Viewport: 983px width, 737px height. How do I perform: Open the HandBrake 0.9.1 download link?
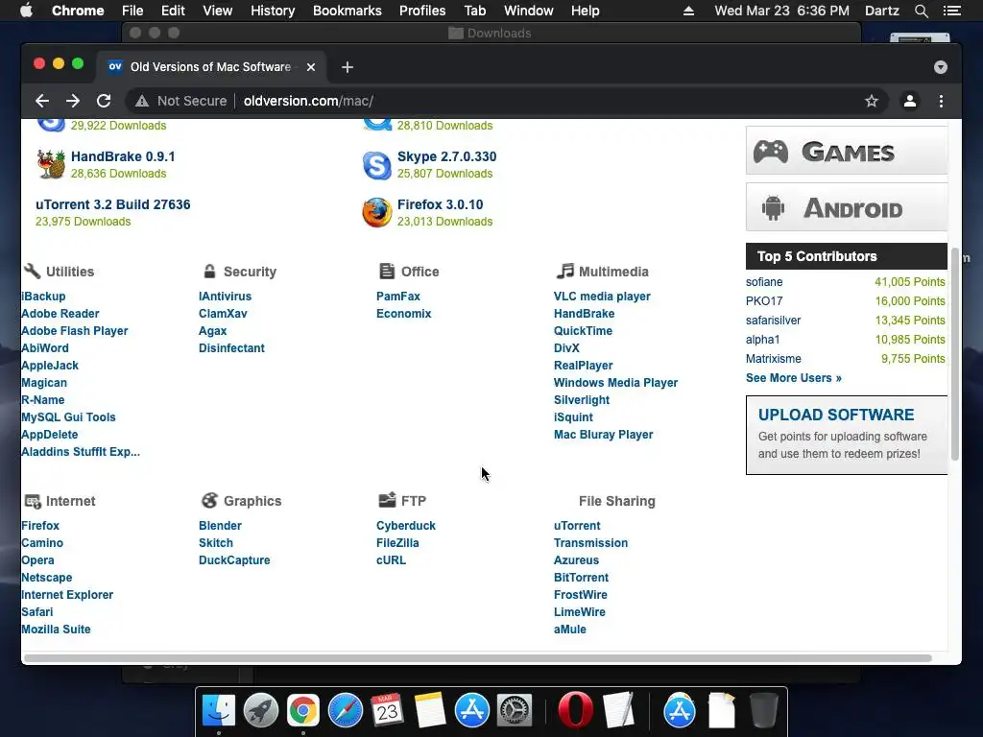click(123, 156)
